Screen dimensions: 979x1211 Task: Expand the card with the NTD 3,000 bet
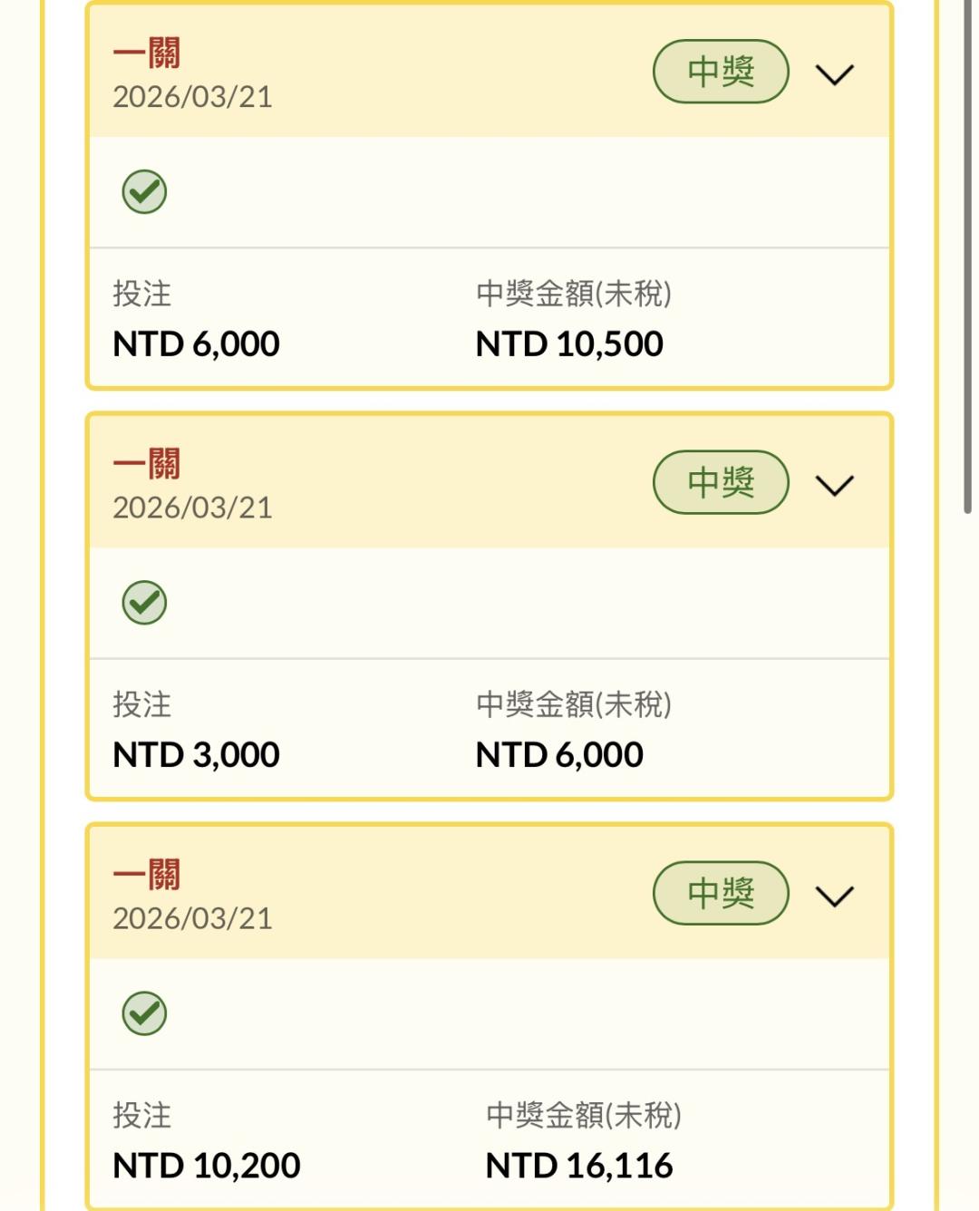click(834, 485)
